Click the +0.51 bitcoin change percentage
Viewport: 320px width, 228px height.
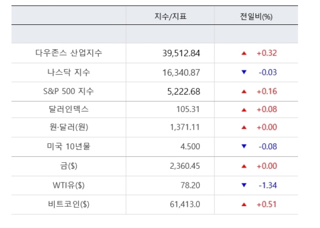267,204
